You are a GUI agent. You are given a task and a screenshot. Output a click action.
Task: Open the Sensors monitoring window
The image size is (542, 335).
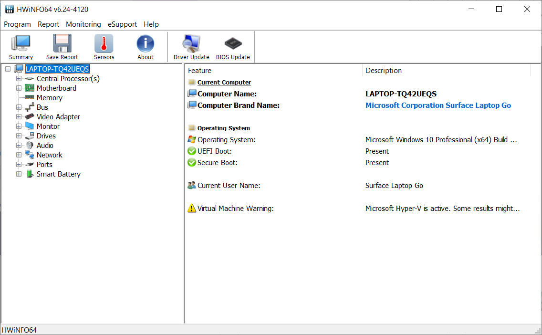click(x=104, y=46)
